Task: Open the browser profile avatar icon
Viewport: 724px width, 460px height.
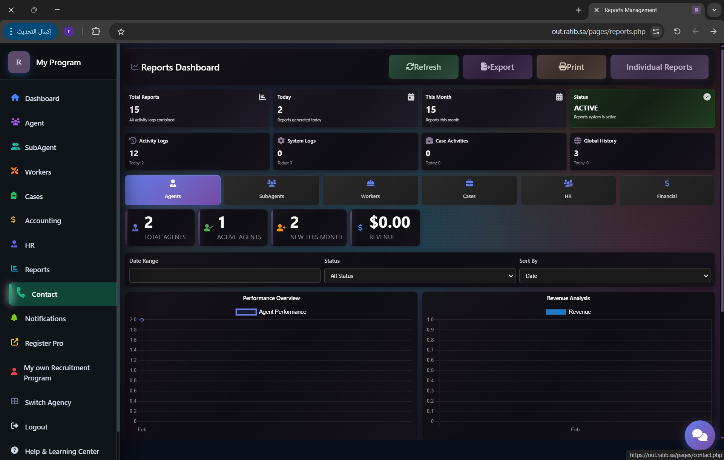Action: point(69,31)
